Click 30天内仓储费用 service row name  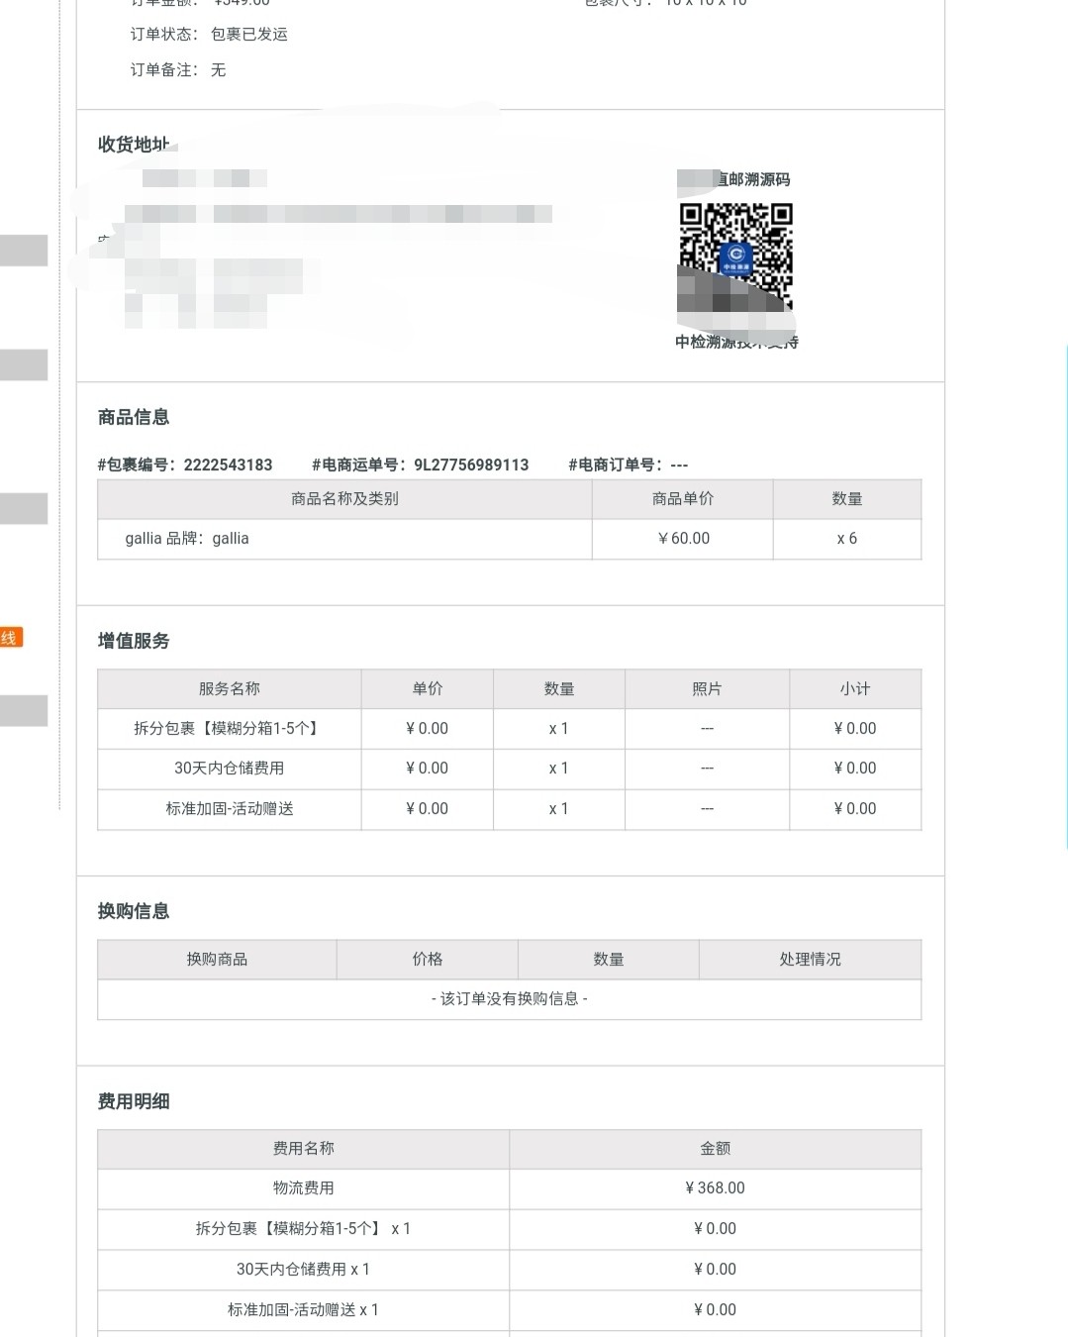230,769
